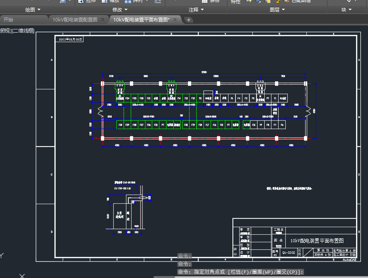The image size is (368, 278).
Task: Click the 设计 cell in title block
Action: click(245, 253)
